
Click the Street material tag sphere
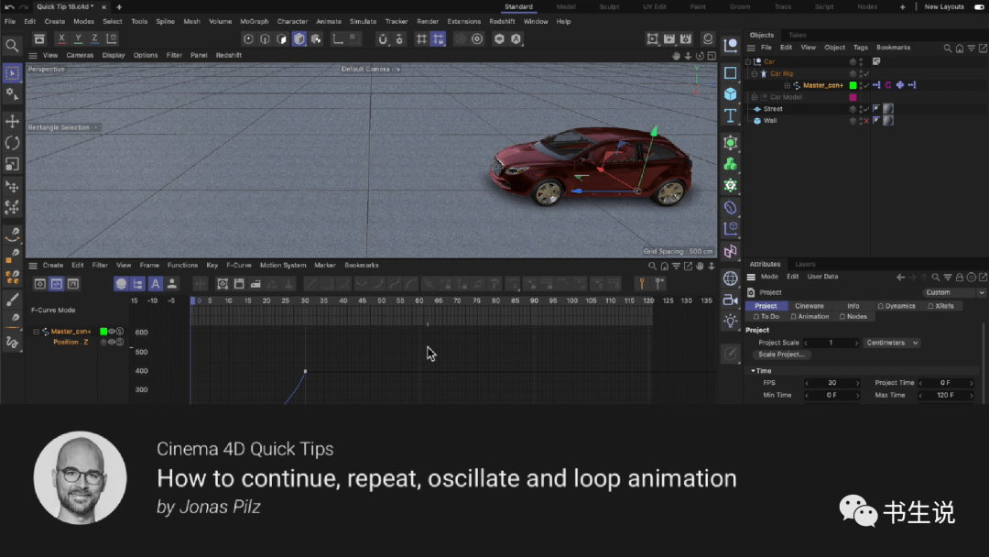coord(888,108)
